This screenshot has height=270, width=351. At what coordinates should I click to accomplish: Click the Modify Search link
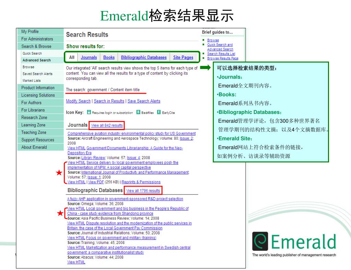click(78, 101)
